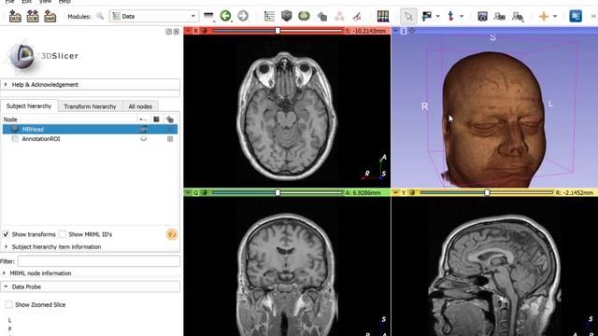Enable the Show transforms checkbox
The width and height of the screenshot is (598, 336).
tap(6, 234)
